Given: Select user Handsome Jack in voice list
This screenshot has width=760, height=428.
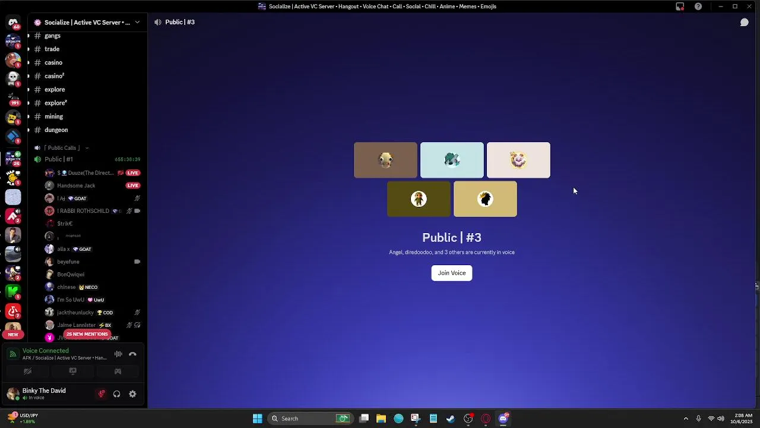Looking at the screenshot, I should [x=76, y=185].
